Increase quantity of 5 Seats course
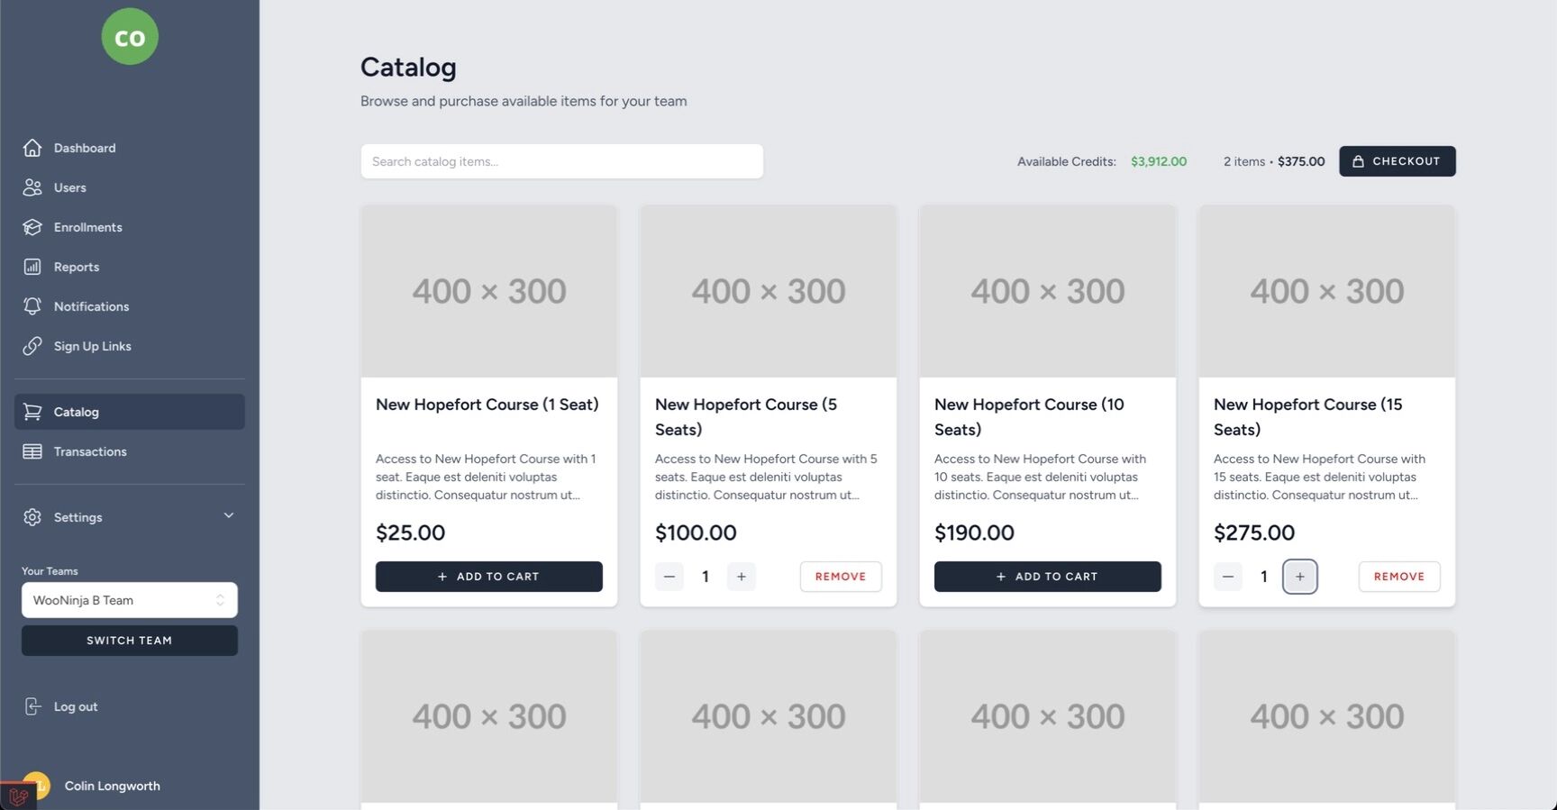 [x=741, y=577]
